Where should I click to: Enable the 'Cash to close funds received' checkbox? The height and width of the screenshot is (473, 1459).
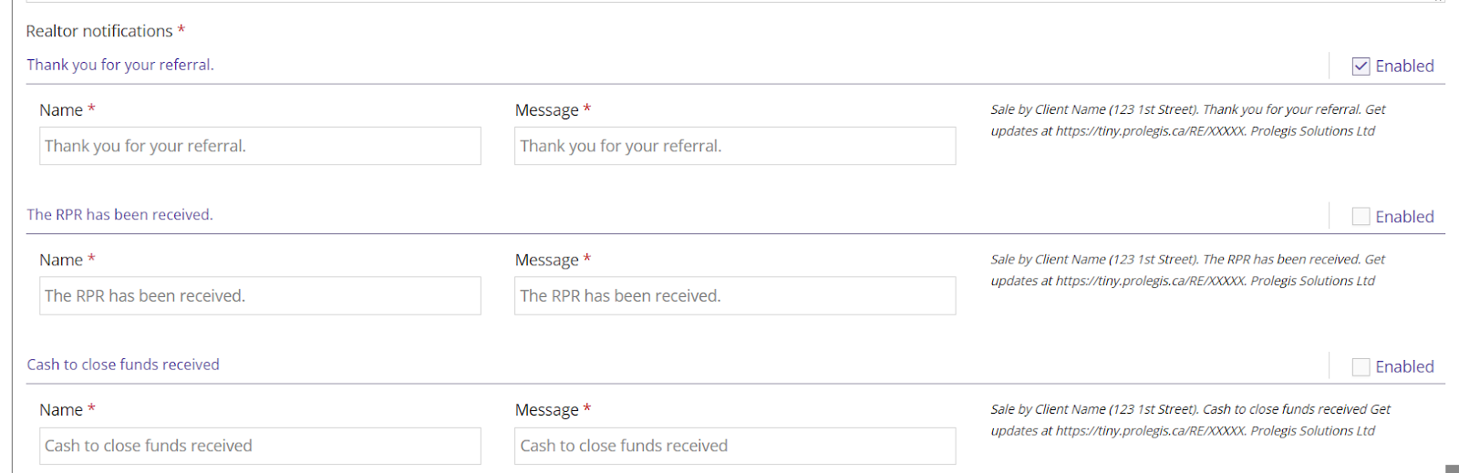click(1361, 367)
